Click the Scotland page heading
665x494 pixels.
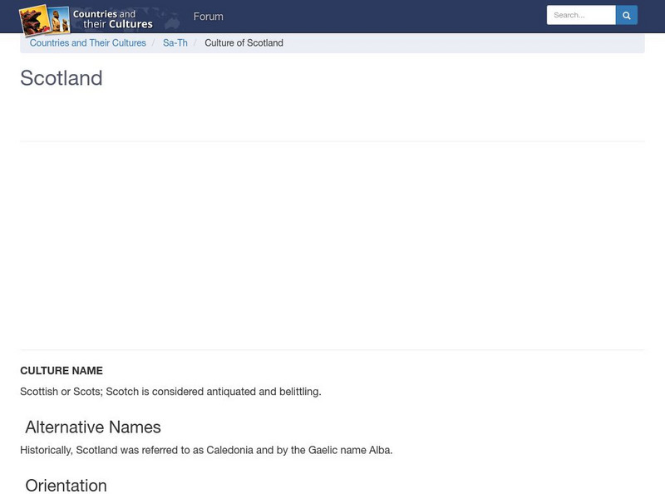click(62, 78)
